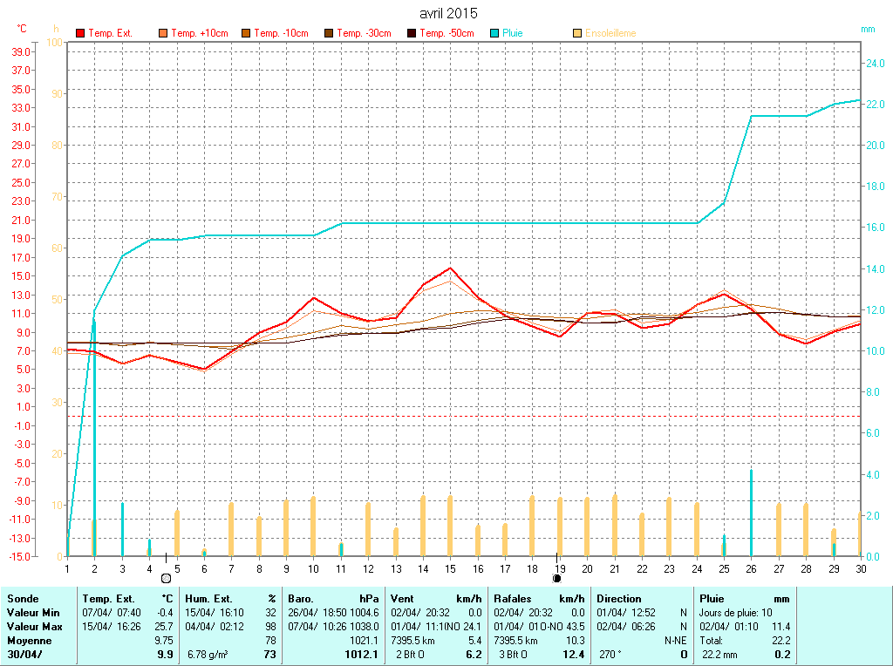
Task: Click the full moon icon below the axis
Action: [166, 578]
